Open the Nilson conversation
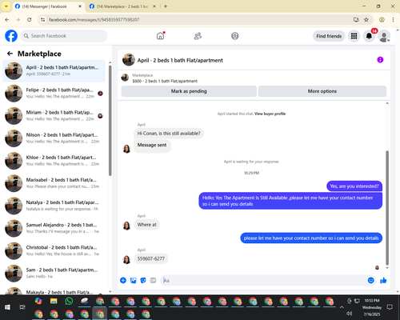 54,138
